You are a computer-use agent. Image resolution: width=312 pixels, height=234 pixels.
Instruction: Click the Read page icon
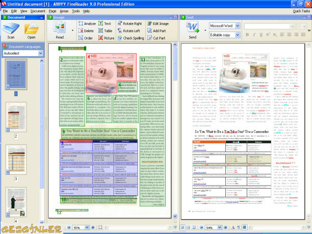[x=60, y=28]
